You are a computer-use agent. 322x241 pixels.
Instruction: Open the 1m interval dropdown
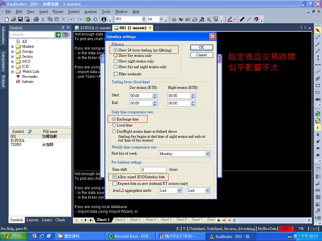click(x=161, y=19)
